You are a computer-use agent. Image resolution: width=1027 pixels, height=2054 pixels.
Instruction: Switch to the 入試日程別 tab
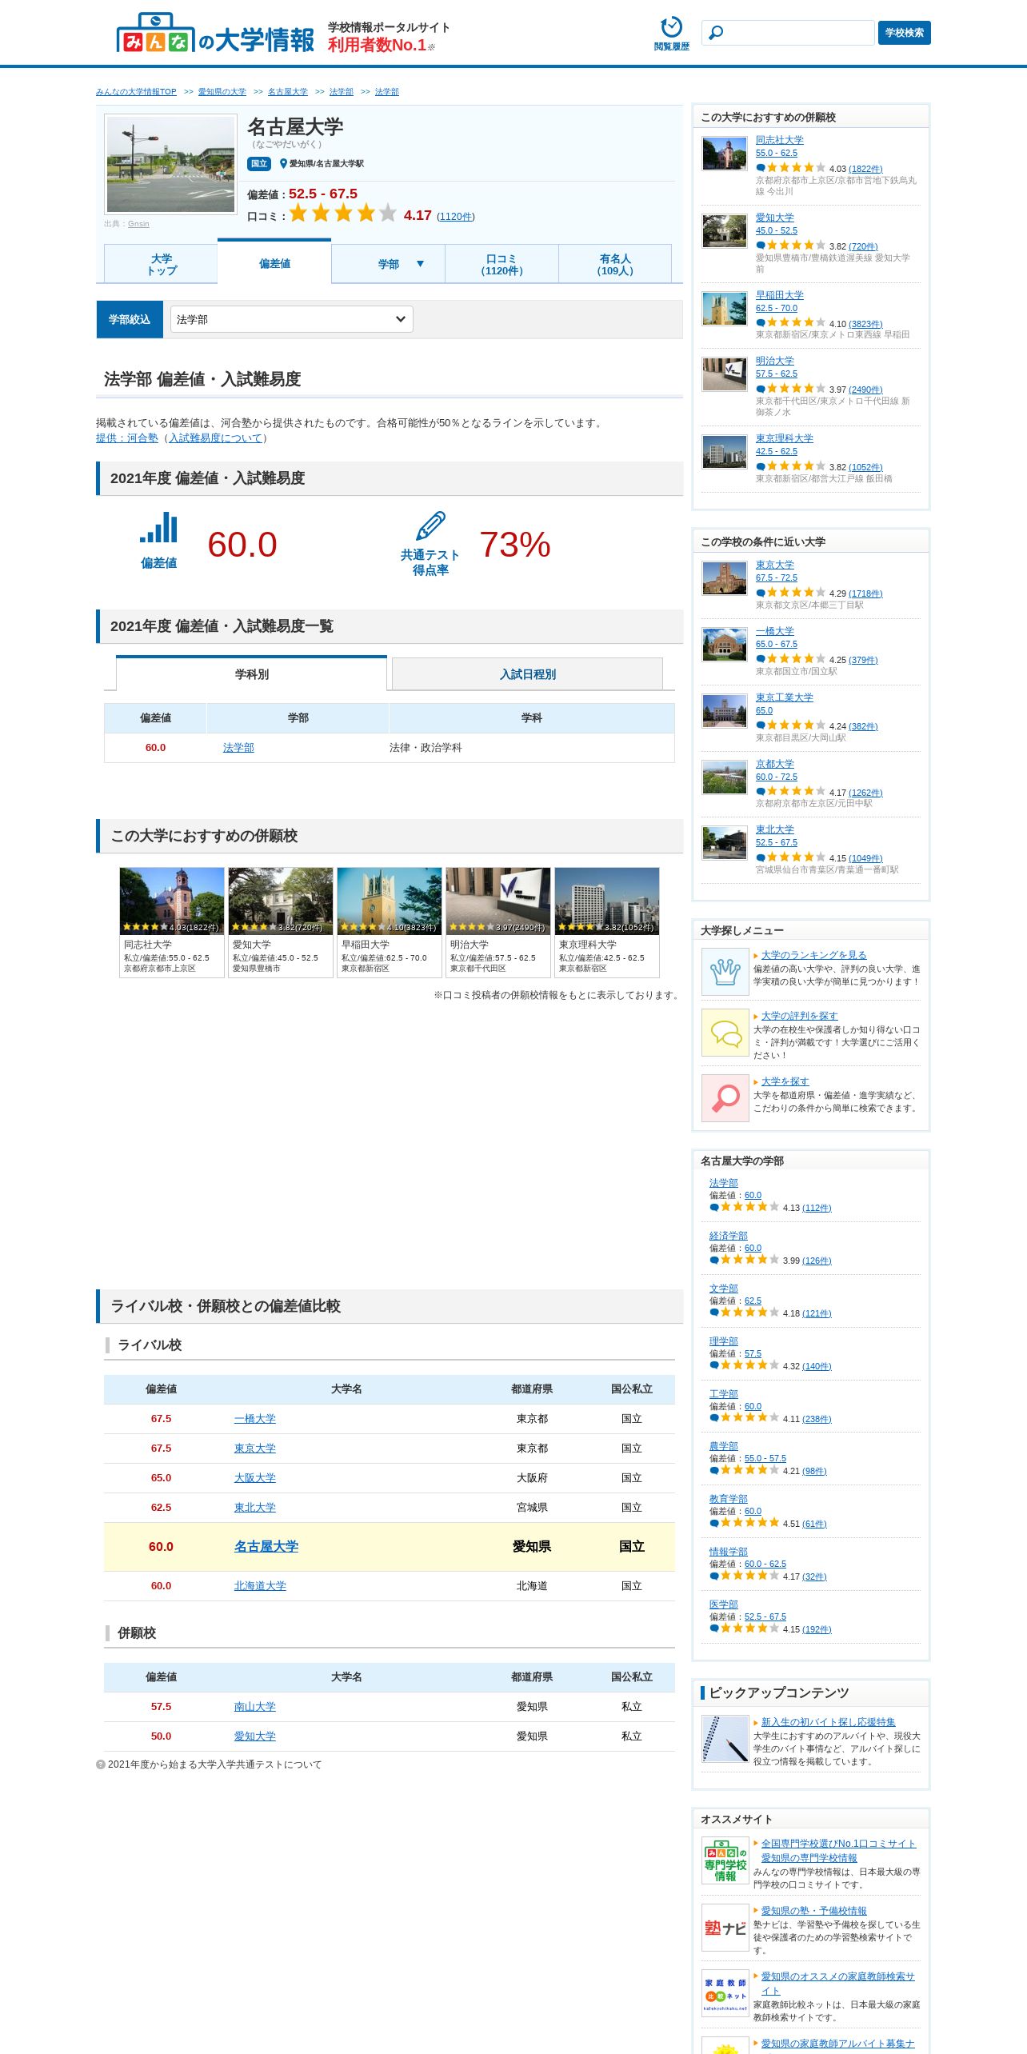pyautogui.click(x=527, y=674)
